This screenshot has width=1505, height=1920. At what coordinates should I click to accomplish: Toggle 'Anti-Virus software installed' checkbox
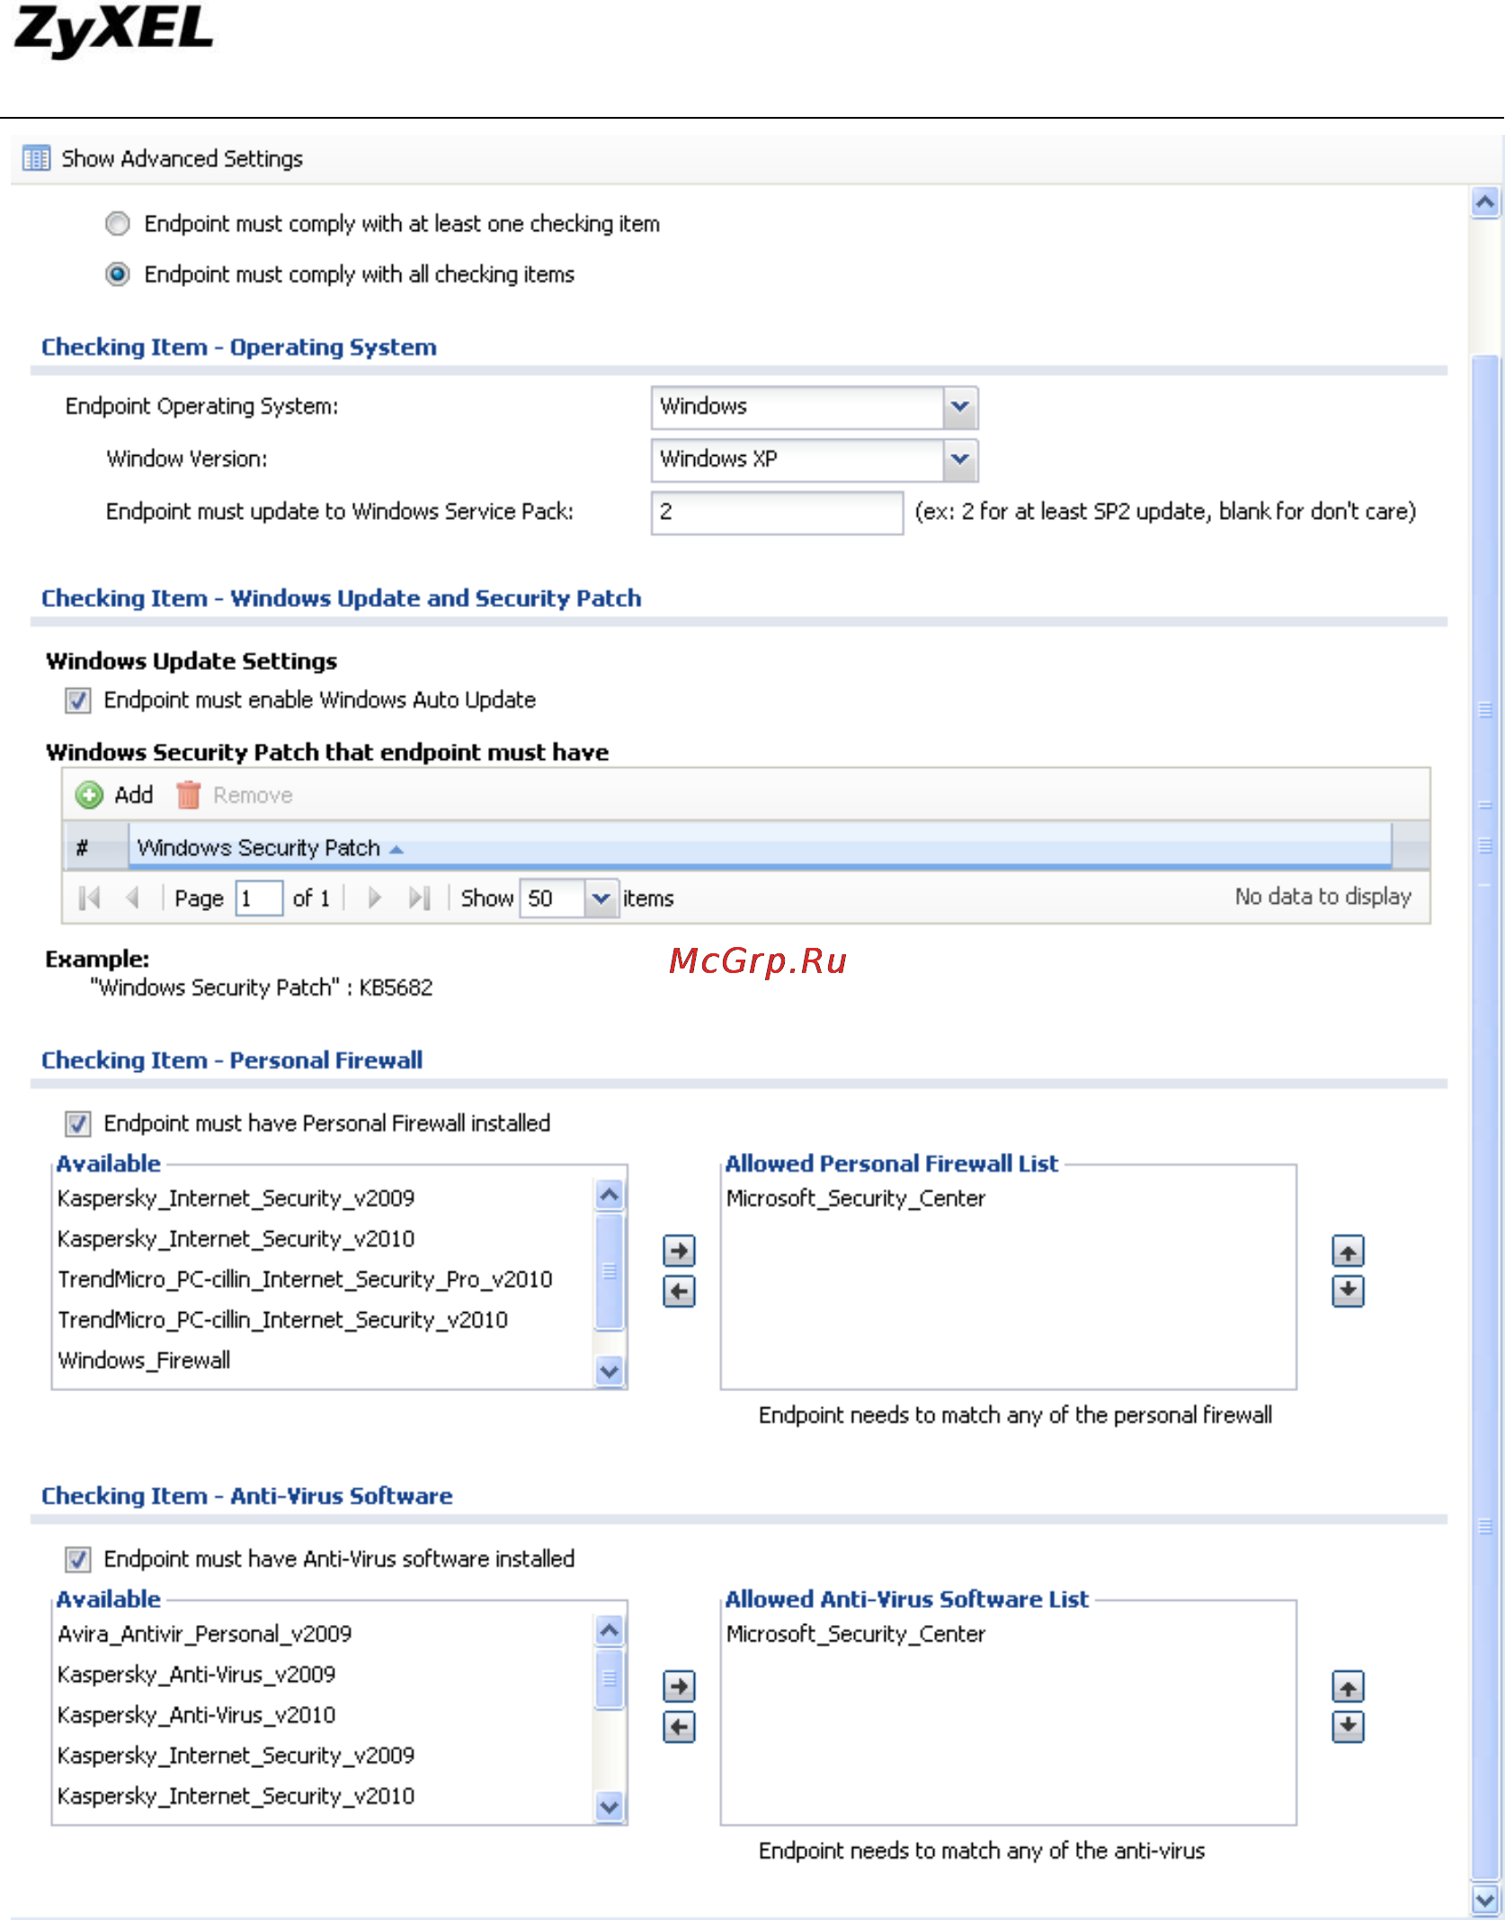78,1559
